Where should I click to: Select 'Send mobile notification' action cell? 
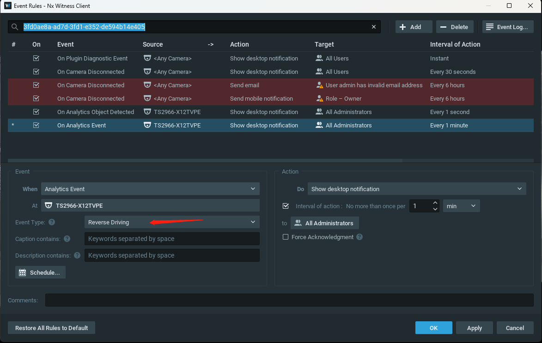262,99
